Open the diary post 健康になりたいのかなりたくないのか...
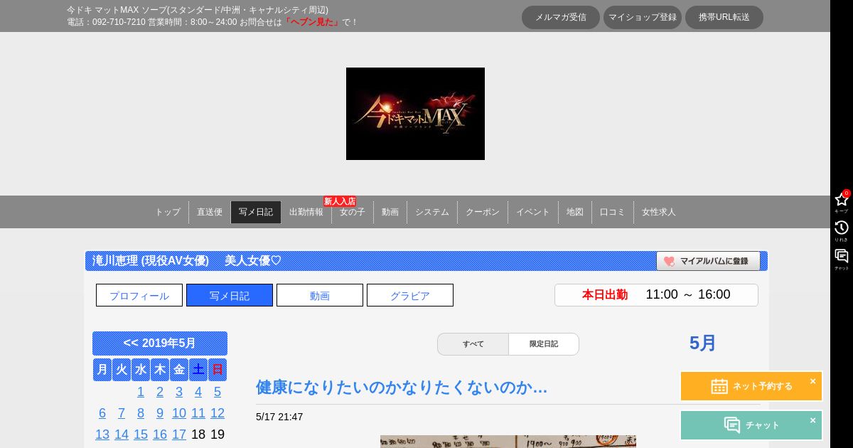Screen dimensions: 853x448 [402, 388]
